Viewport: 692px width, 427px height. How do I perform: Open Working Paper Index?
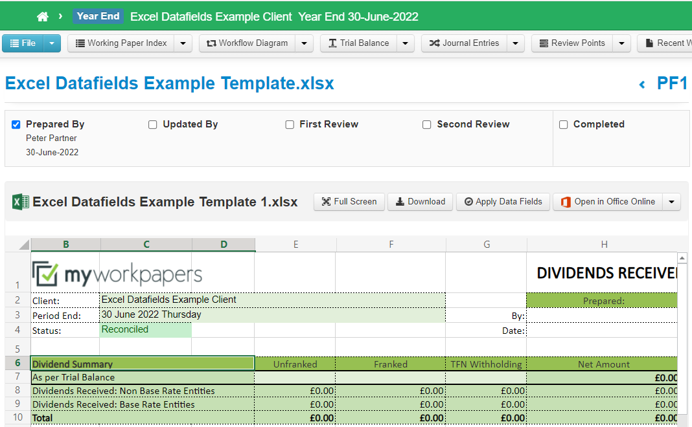point(121,43)
